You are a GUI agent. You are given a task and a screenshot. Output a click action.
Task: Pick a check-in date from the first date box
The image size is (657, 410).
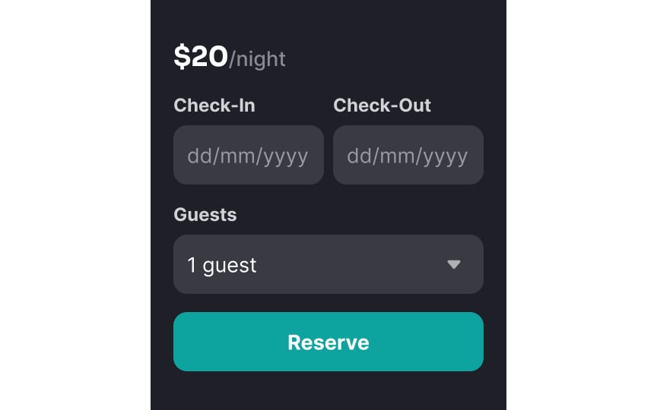click(249, 155)
